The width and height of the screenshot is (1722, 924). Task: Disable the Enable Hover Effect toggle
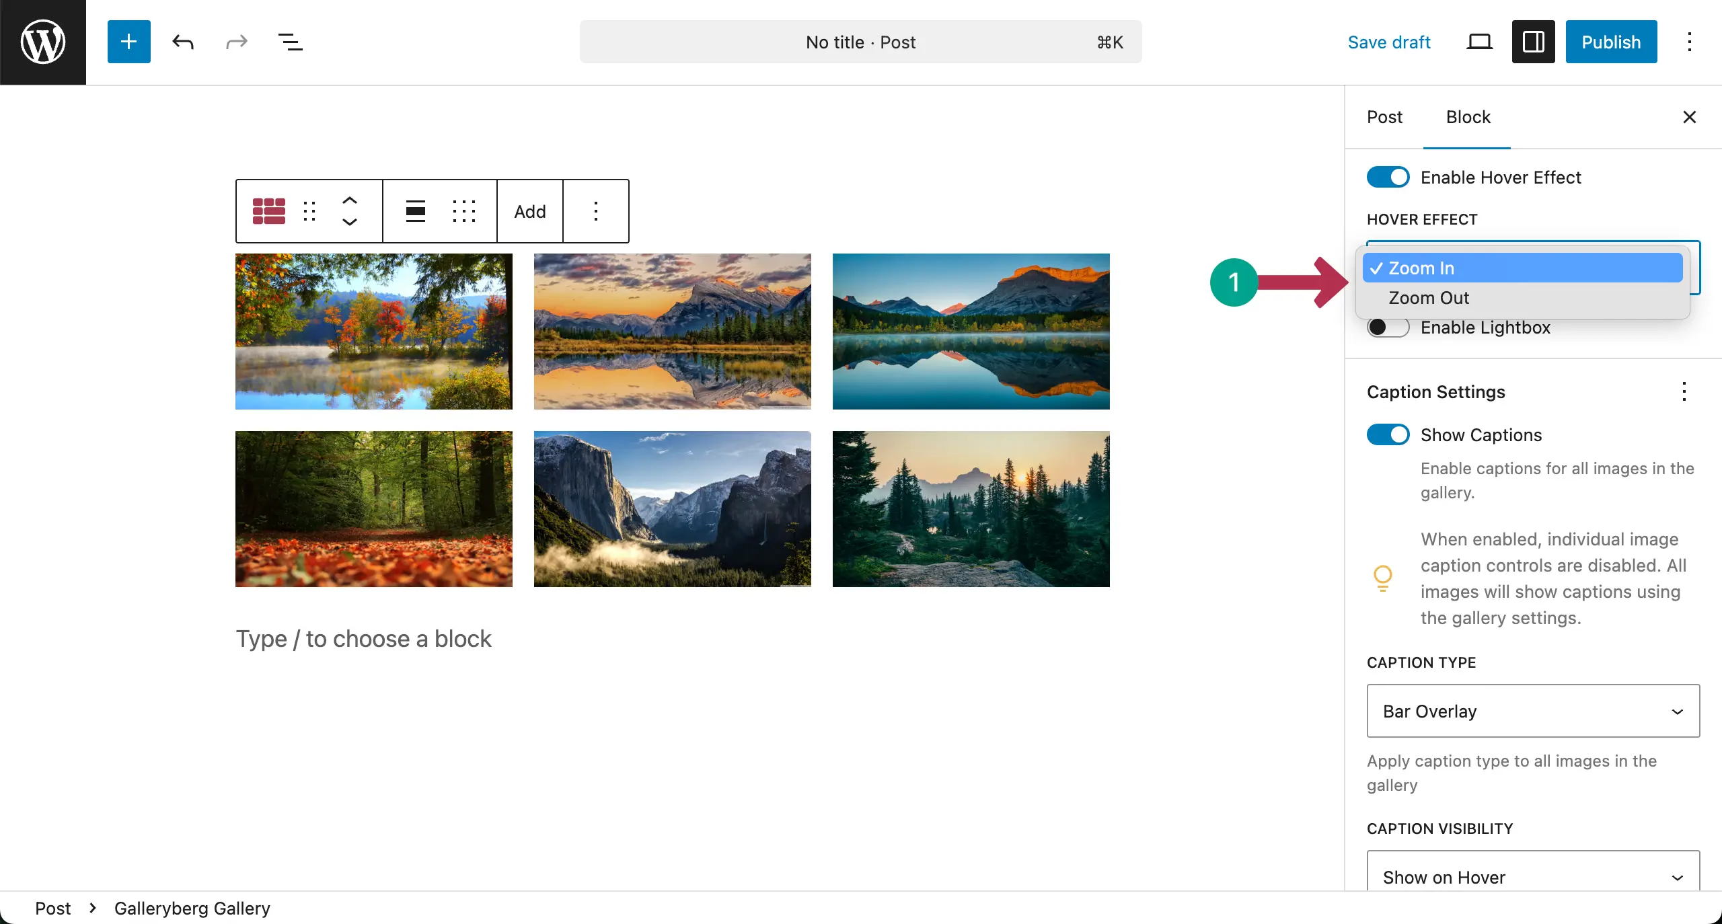point(1388,178)
